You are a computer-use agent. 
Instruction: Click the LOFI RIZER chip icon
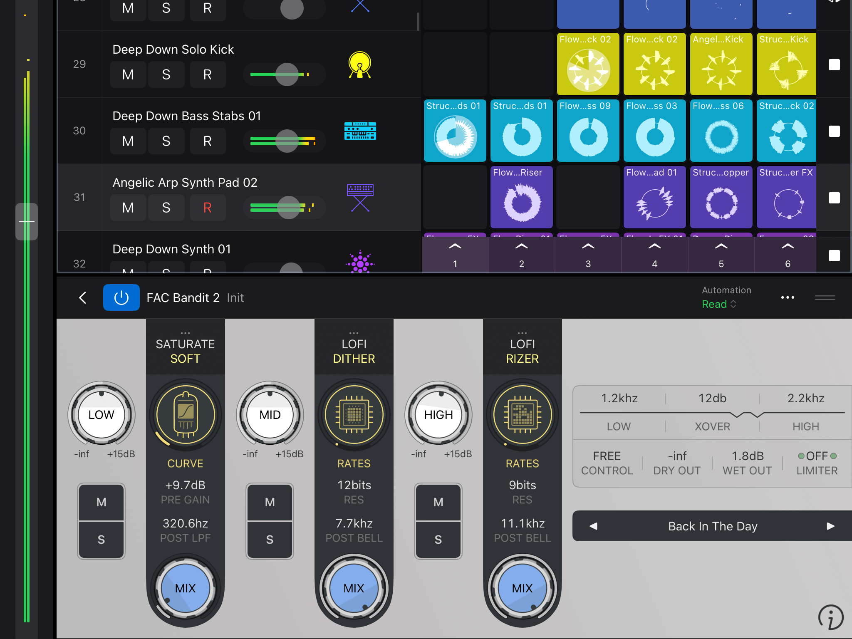523,415
